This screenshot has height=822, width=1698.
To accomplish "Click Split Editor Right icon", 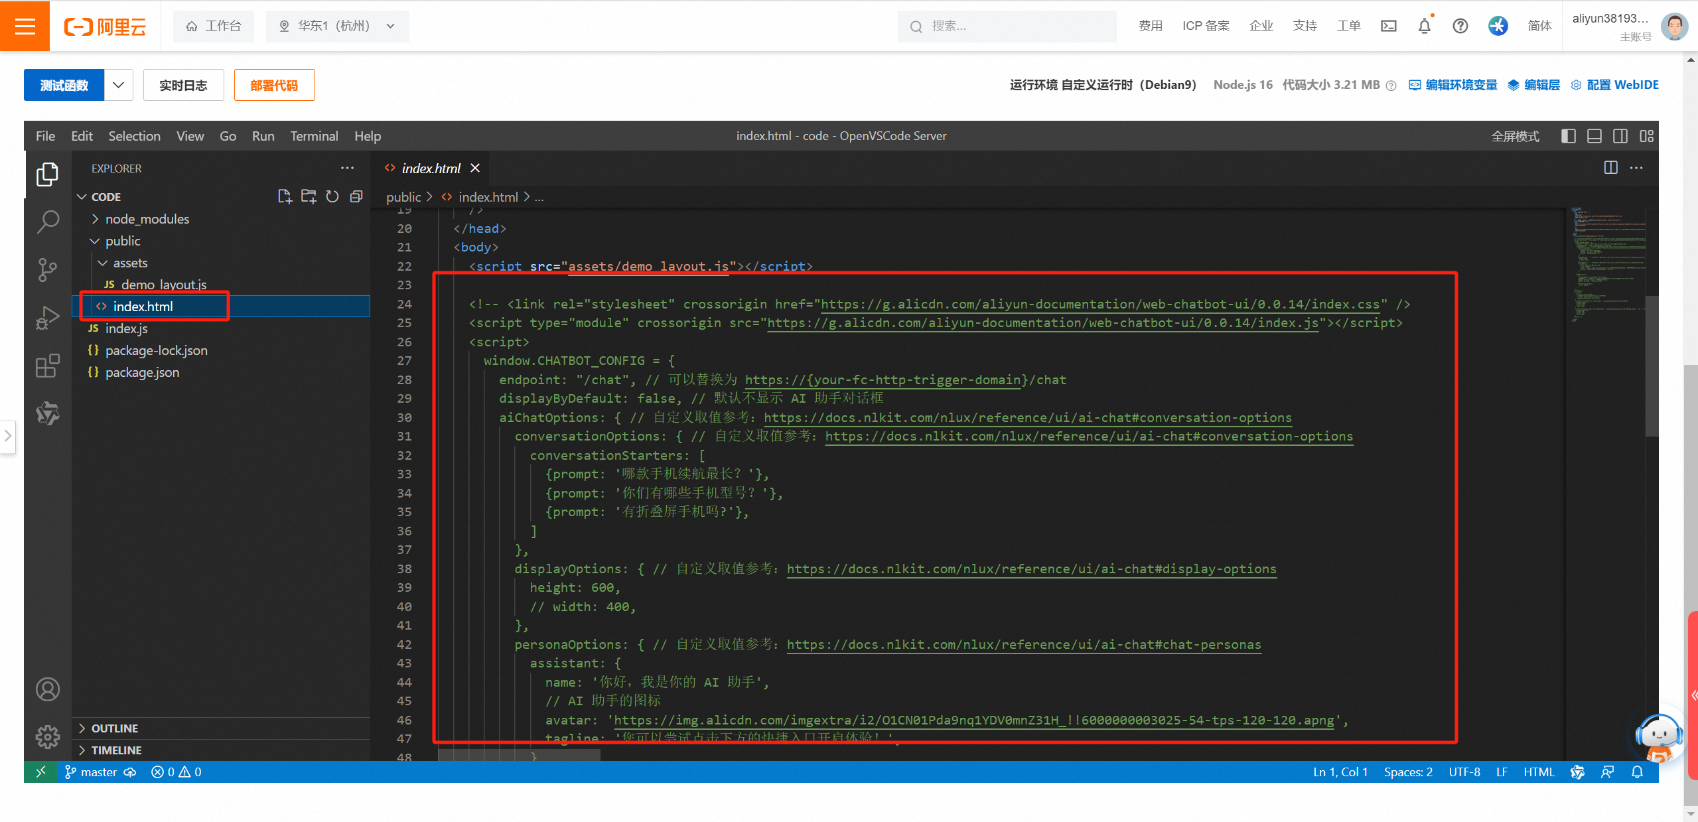I will [x=1610, y=168].
